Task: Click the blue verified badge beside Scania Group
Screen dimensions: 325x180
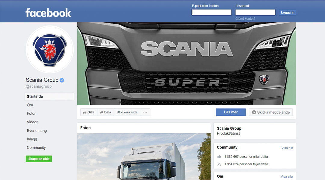Action: click(x=62, y=80)
